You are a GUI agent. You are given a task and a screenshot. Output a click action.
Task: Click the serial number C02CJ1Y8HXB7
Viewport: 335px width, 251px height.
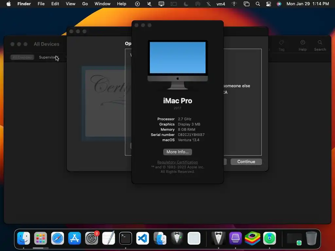pyautogui.click(x=191, y=135)
